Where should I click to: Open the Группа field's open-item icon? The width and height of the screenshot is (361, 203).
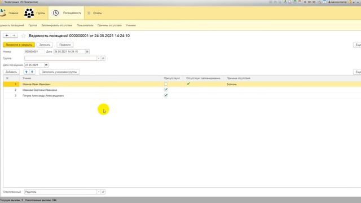(x=103, y=58)
